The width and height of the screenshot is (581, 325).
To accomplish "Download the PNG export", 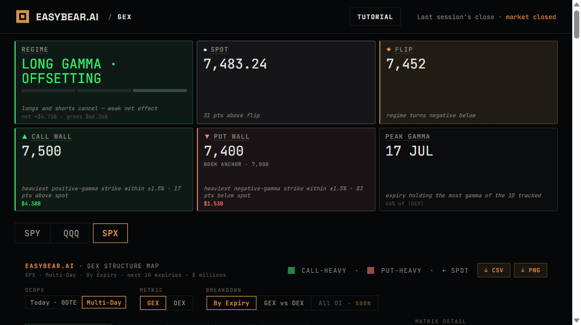I will tap(530, 270).
